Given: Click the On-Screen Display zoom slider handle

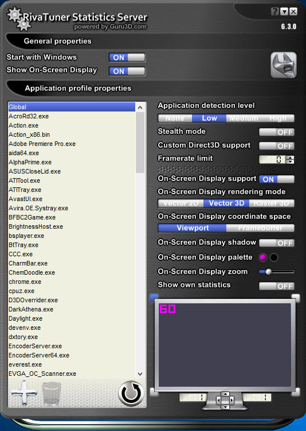Looking at the screenshot, I should point(268,272).
